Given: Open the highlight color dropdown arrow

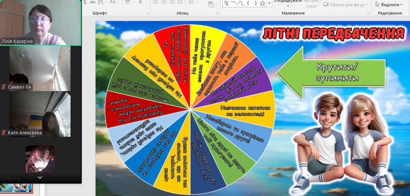Looking at the screenshot, I should 134,2.
